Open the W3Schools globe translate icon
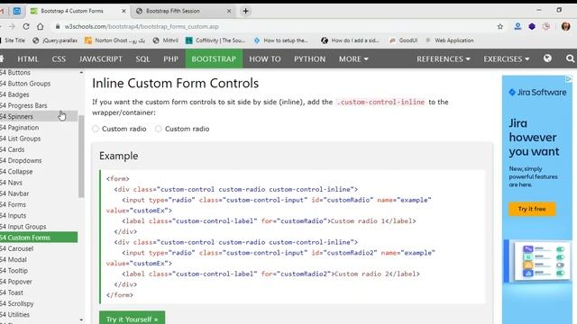The image size is (577, 324). coord(547,58)
